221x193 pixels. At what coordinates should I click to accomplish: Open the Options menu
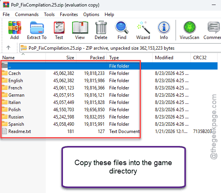click(x=91, y=15)
